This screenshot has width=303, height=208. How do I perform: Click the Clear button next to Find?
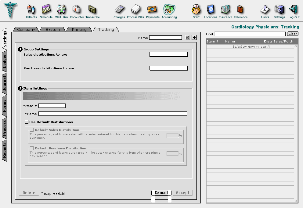[293, 34]
